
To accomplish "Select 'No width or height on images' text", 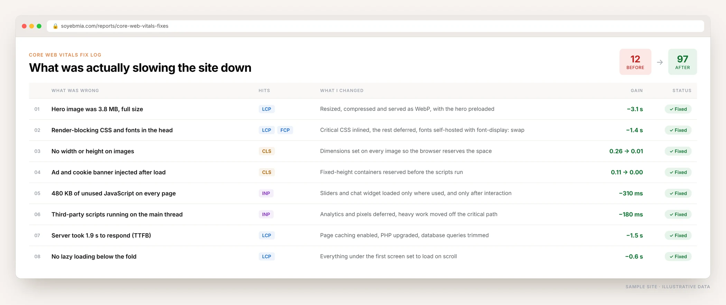I will pos(93,151).
